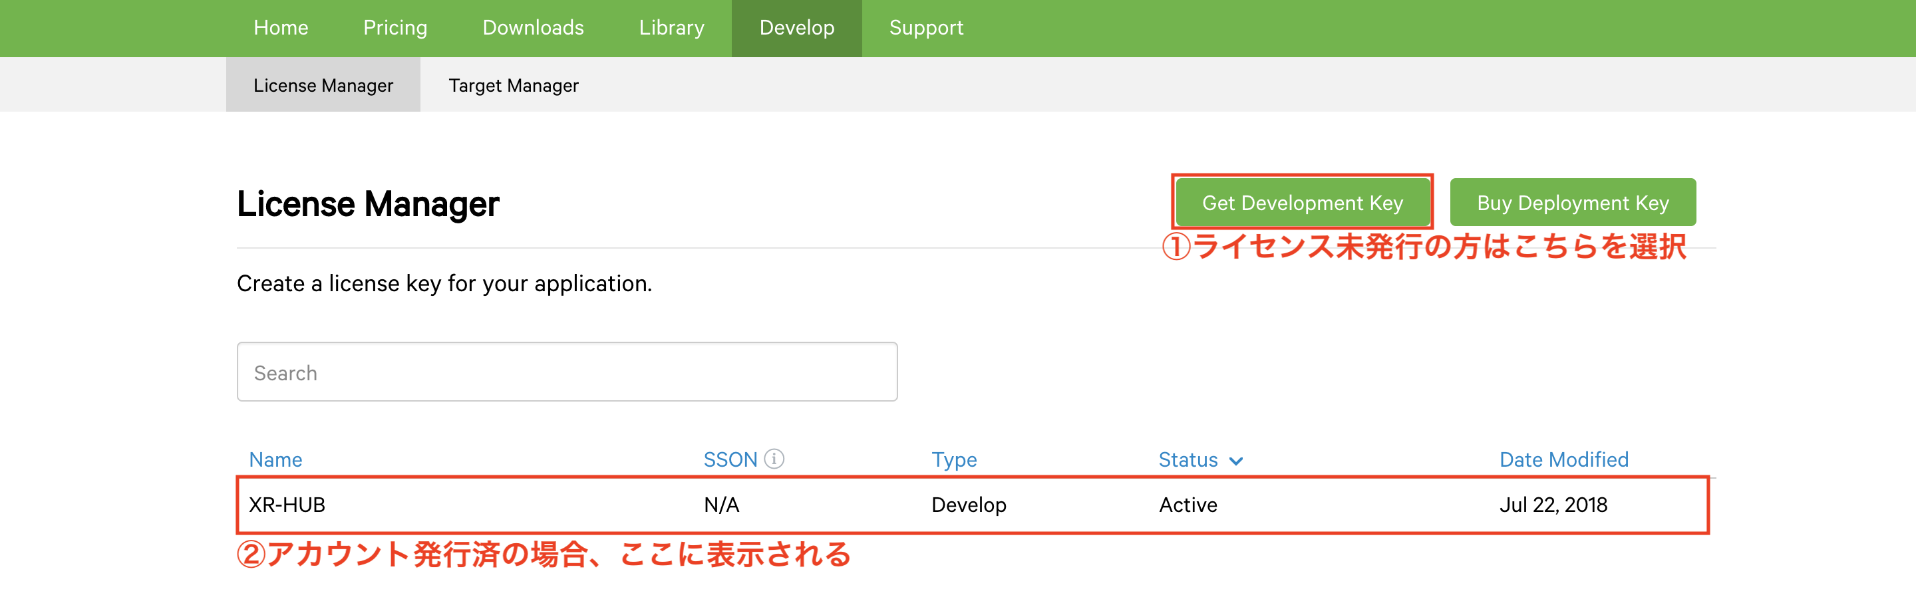Sort licenses by Type column
This screenshot has height=605, width=1916.
tap(953, 459)
